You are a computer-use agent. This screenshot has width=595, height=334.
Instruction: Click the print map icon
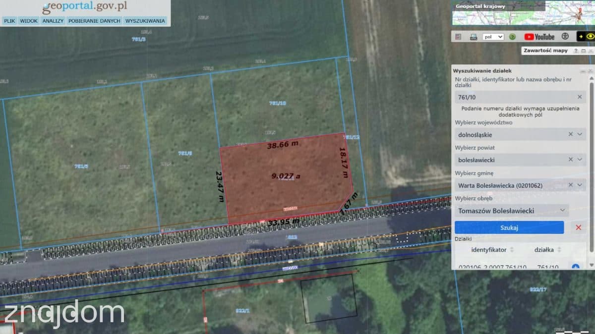point(474,37)
